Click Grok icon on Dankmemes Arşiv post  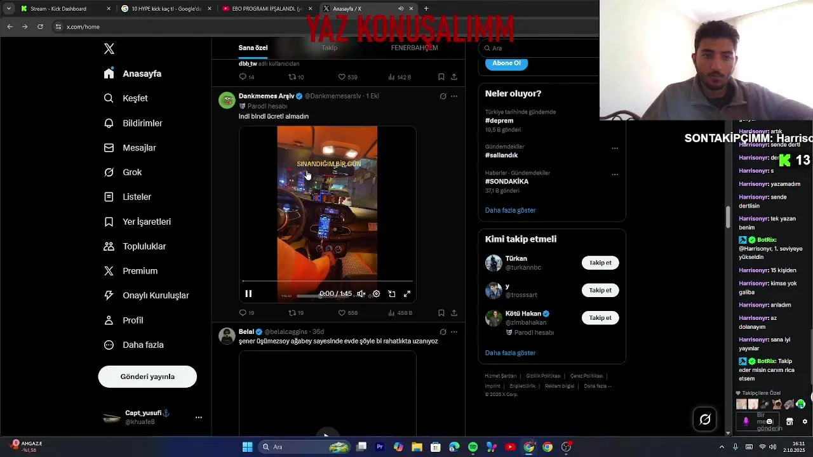[443, 96]
